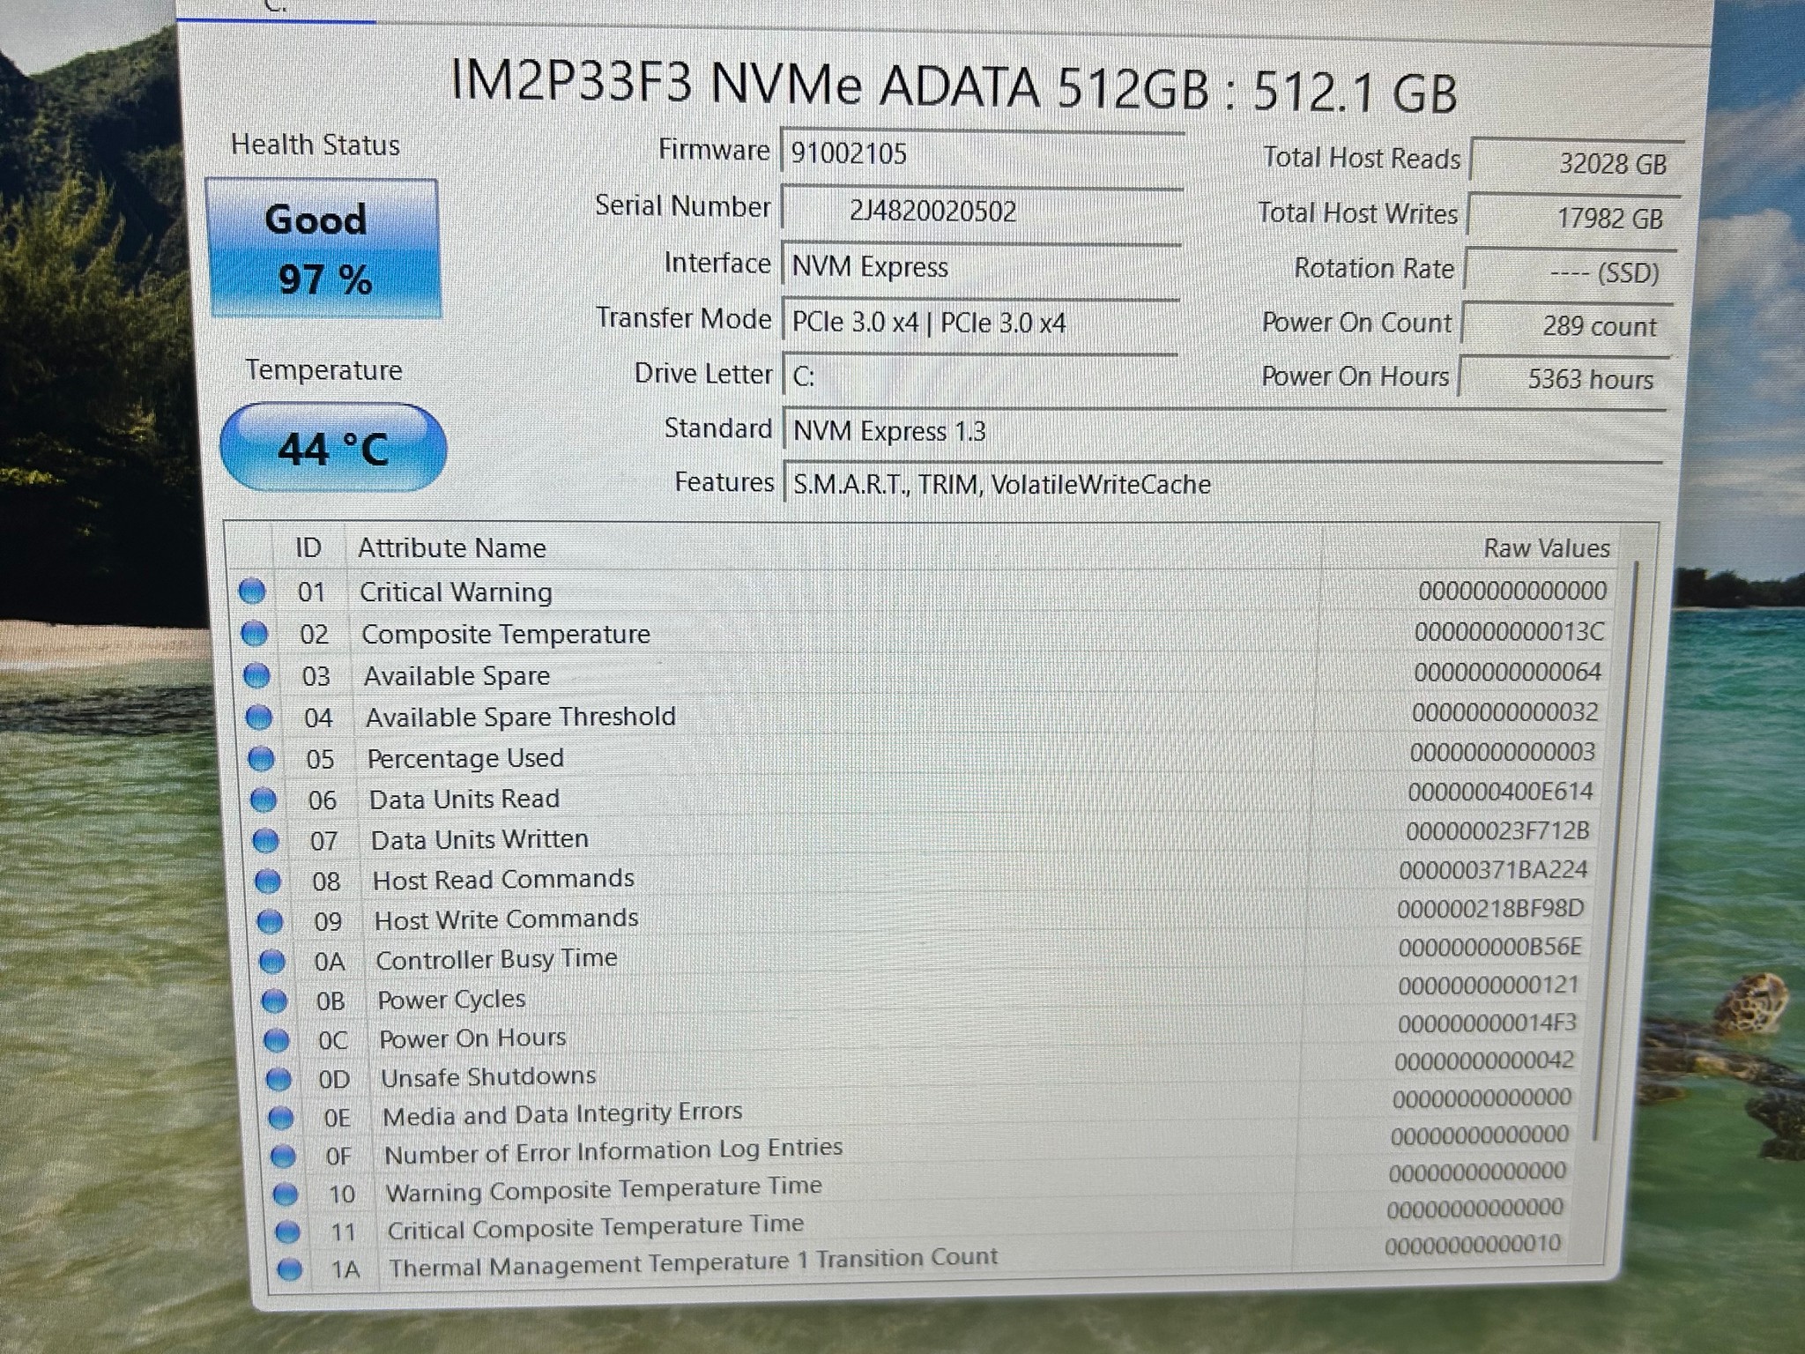Click the Serial Number field 2J4820020502
This screenshot has width=1805, height=1354.
coord(980,211)
